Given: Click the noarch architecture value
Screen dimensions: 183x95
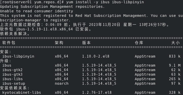Looking at the screenshot, I should point(62,83).
